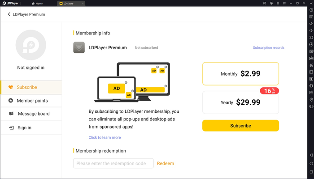Select the Monthly $2.99 plan
This screenshot has height=179, width=314.
coord(240,73)
